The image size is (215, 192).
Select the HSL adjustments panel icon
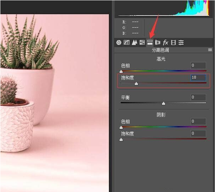[142, 43]
